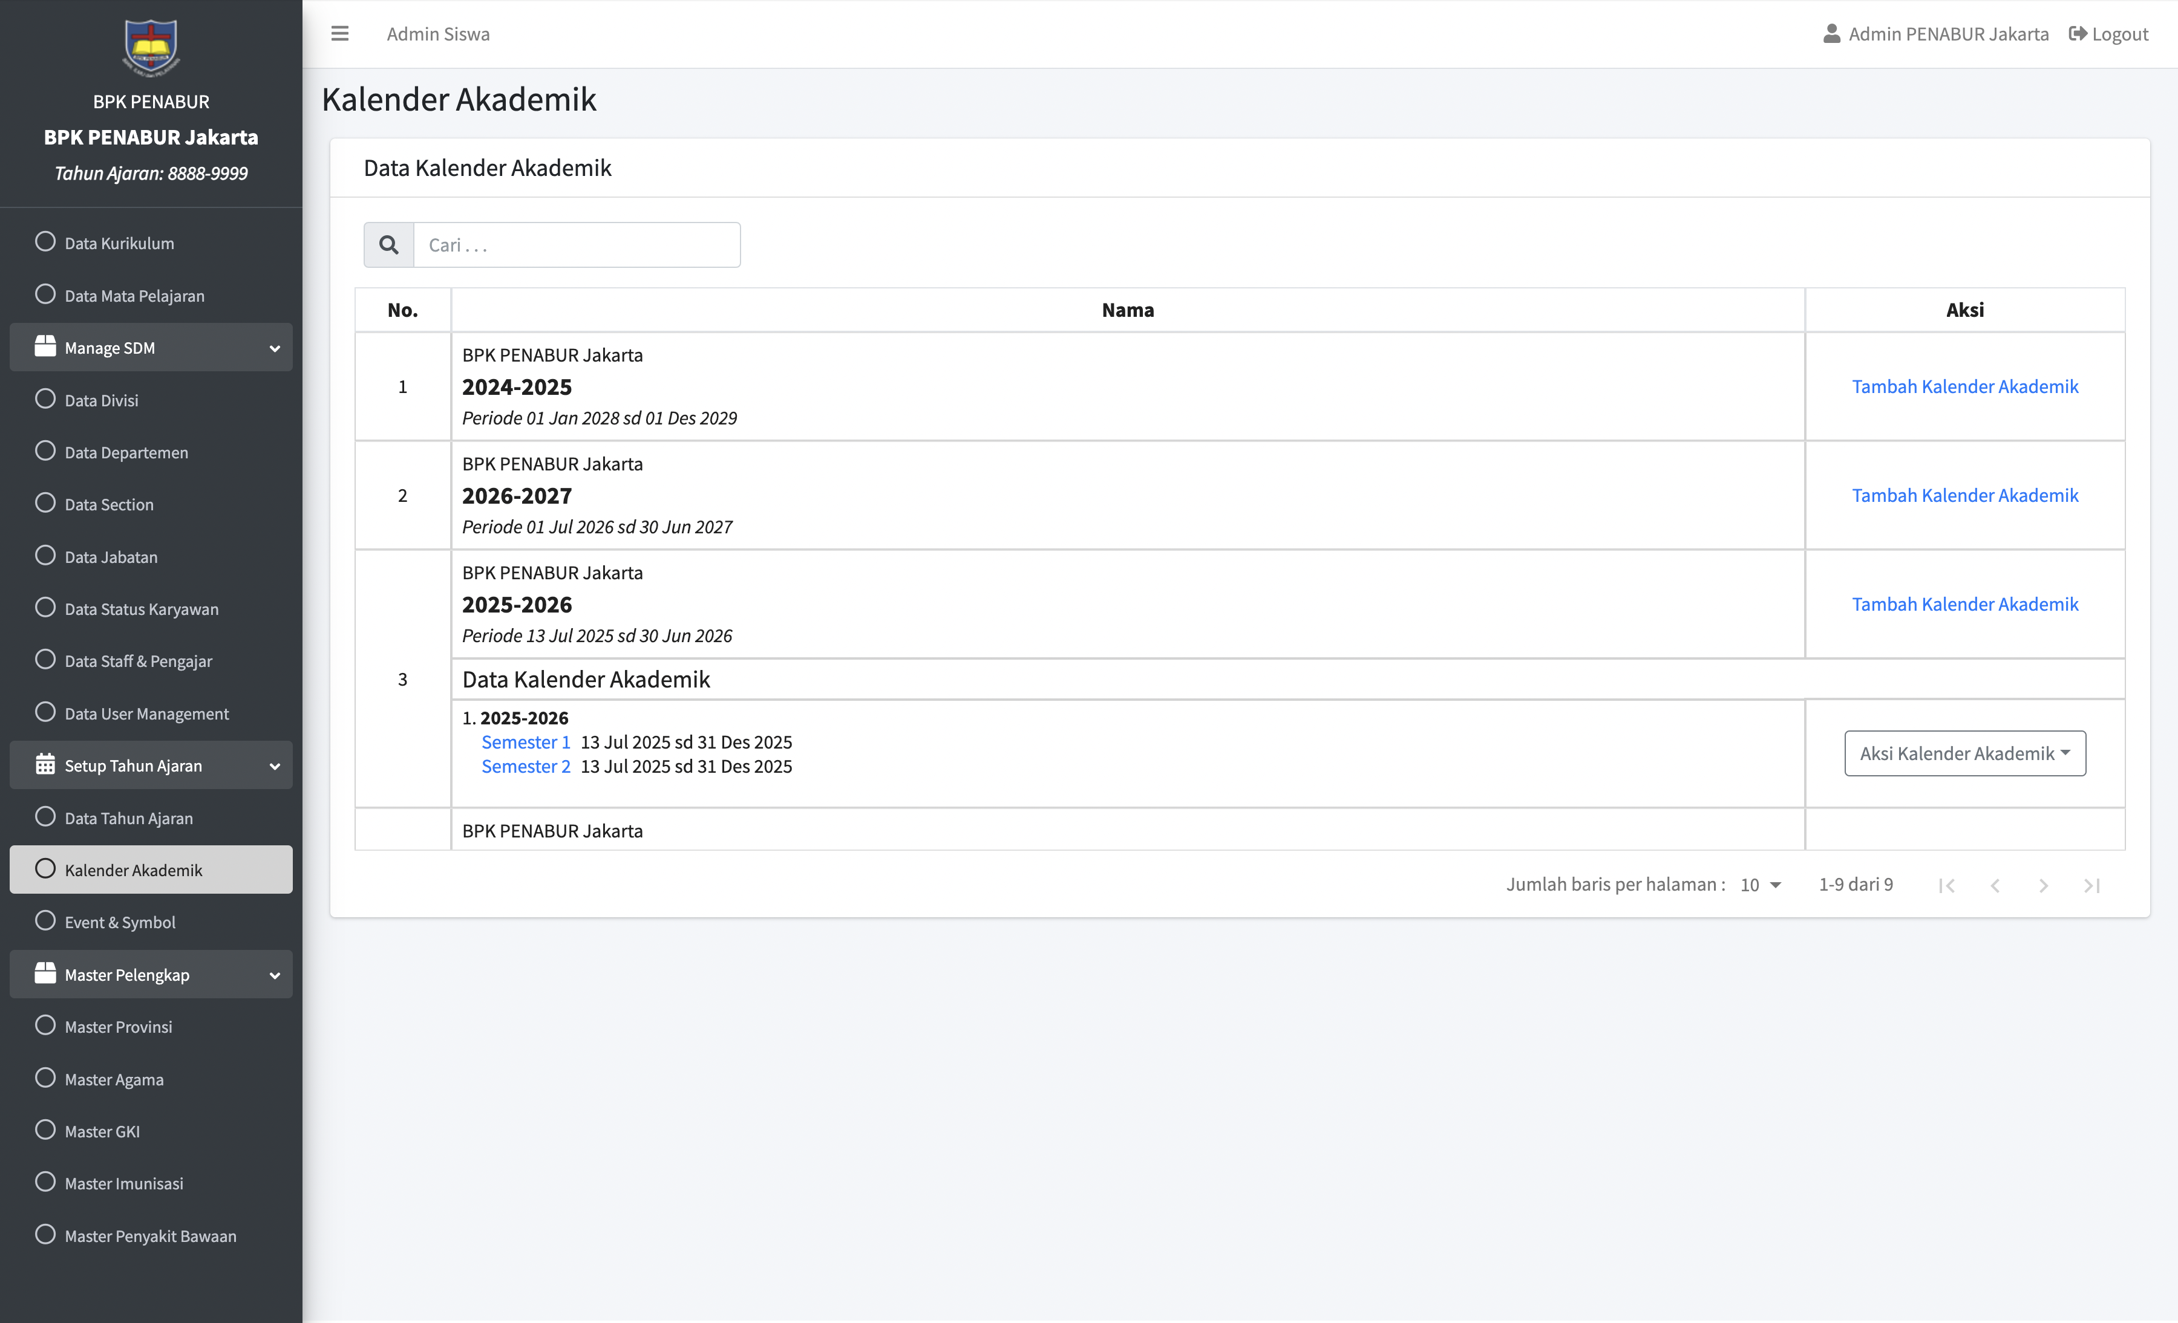The height and width of the screenshot is (1323, 2178).
Task: Open the Semester 2 link
Action: coord(526,767)
